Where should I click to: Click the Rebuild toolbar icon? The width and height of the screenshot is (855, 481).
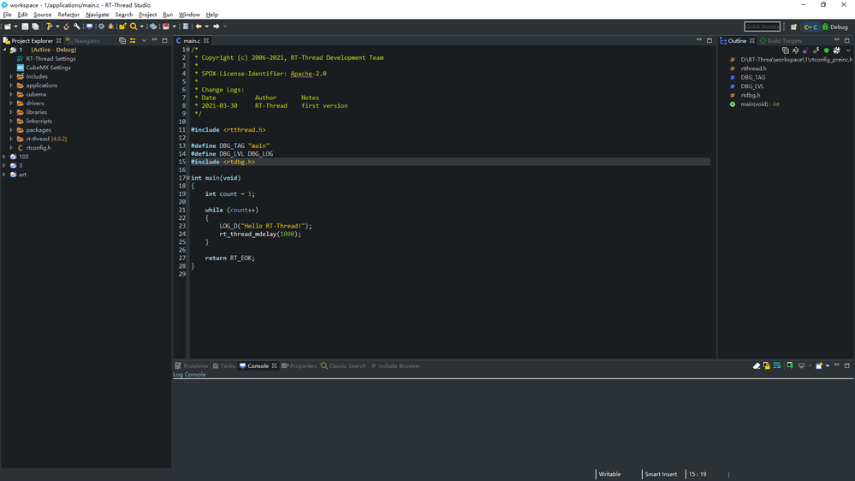pyautogui.click(x=67, y=27)
